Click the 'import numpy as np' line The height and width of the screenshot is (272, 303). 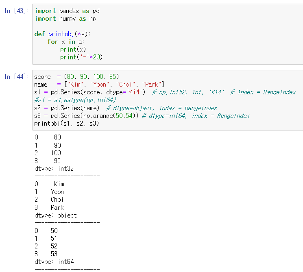tap(65, 19)
